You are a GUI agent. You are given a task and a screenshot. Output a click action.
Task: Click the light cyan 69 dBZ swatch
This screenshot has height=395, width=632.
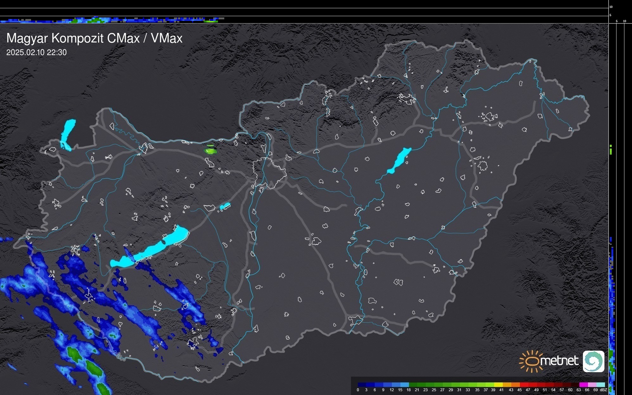pyautogui.click(x=600, y=385)
